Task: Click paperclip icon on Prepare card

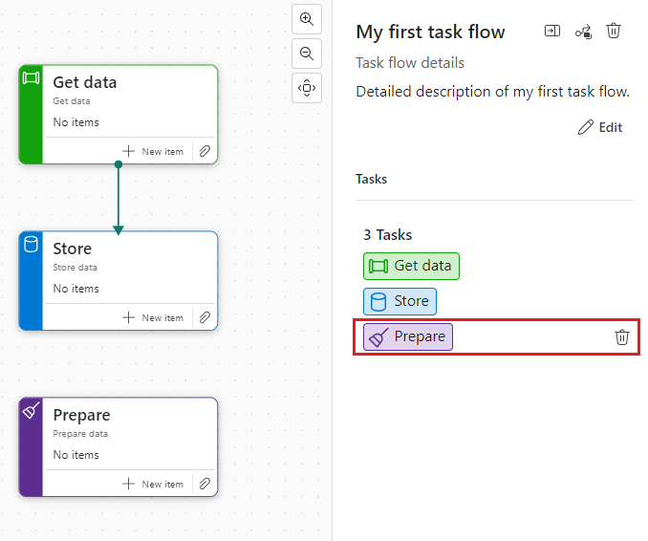Action: [x=205, y=484]
